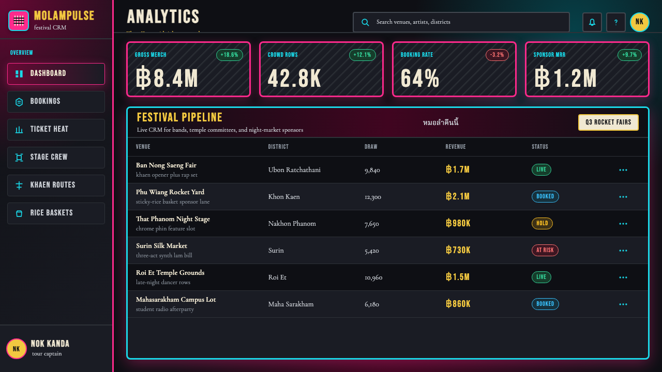Screen dimensions: 662x372
Task: Sort by Status column header
Action: pos(540,147)
